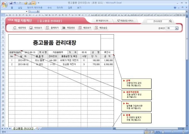Click the horizontal scrollbar thumb
189x134 pixels.
147,129
